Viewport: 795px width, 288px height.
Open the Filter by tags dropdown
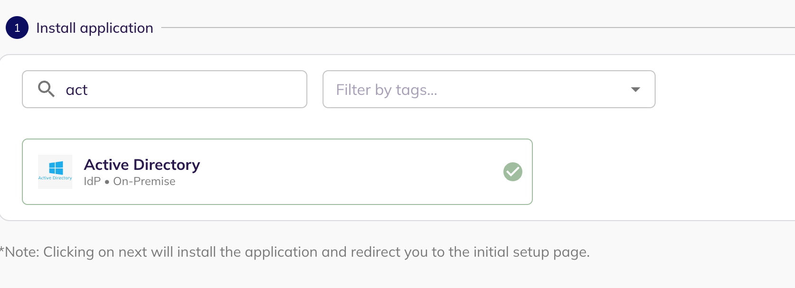tap(489, 90)
